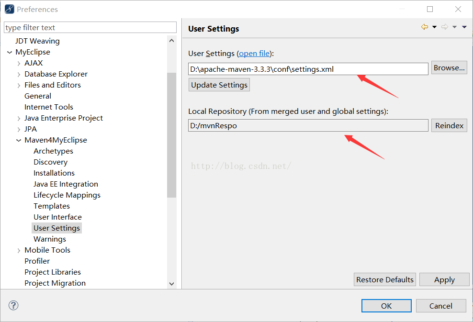This screenshot has height=322, width=473.
Task: Select Project Migration tree item
Action: [55, 283]
